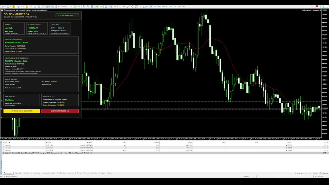
Task: Open the chart type dropdown arrow
Action: tap(5, 7)
